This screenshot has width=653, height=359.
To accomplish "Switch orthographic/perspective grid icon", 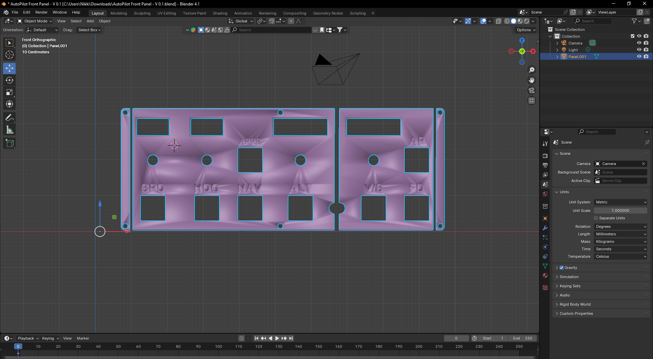I will click(x=532, y=101).
